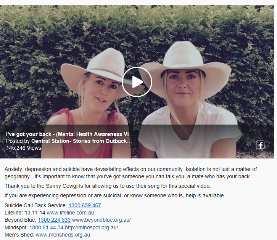Click the Sunny Cowgirls thank-you sentence

click(x=108, y=186)
